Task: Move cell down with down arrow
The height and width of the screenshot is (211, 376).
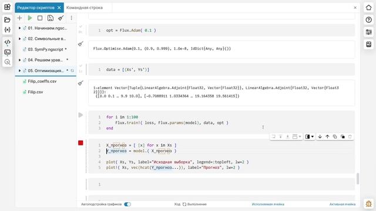Action: pyautogui.click(x=320, y=137)
